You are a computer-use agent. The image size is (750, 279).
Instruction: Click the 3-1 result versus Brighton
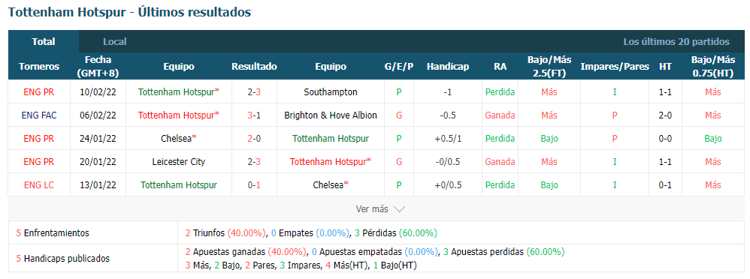point(254,115)
